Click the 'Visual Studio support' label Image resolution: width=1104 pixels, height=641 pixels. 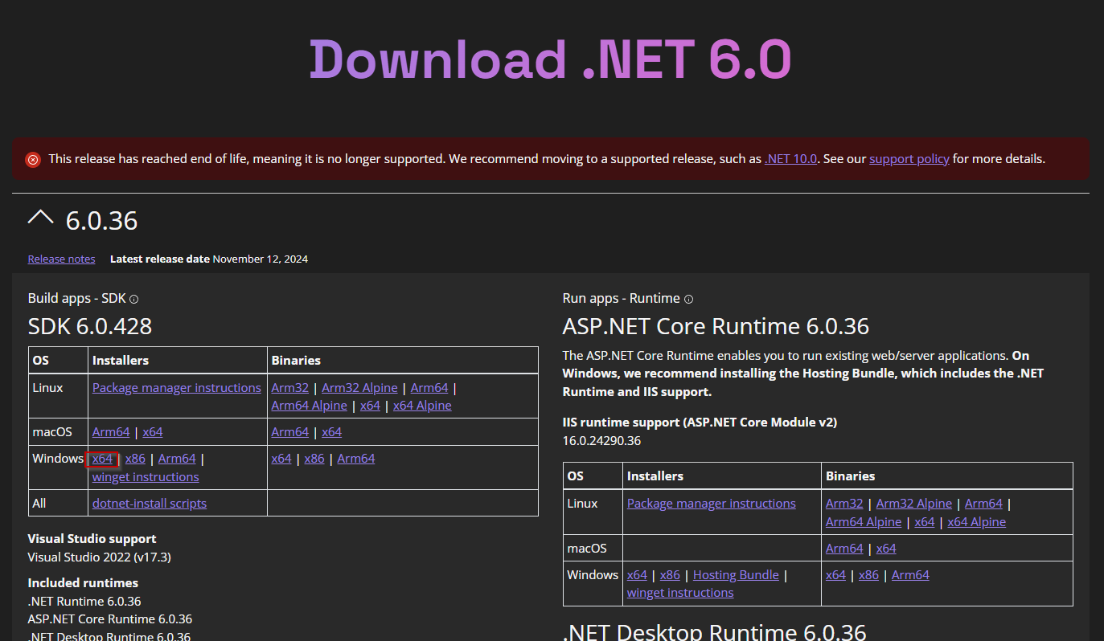tap(92, 539)
